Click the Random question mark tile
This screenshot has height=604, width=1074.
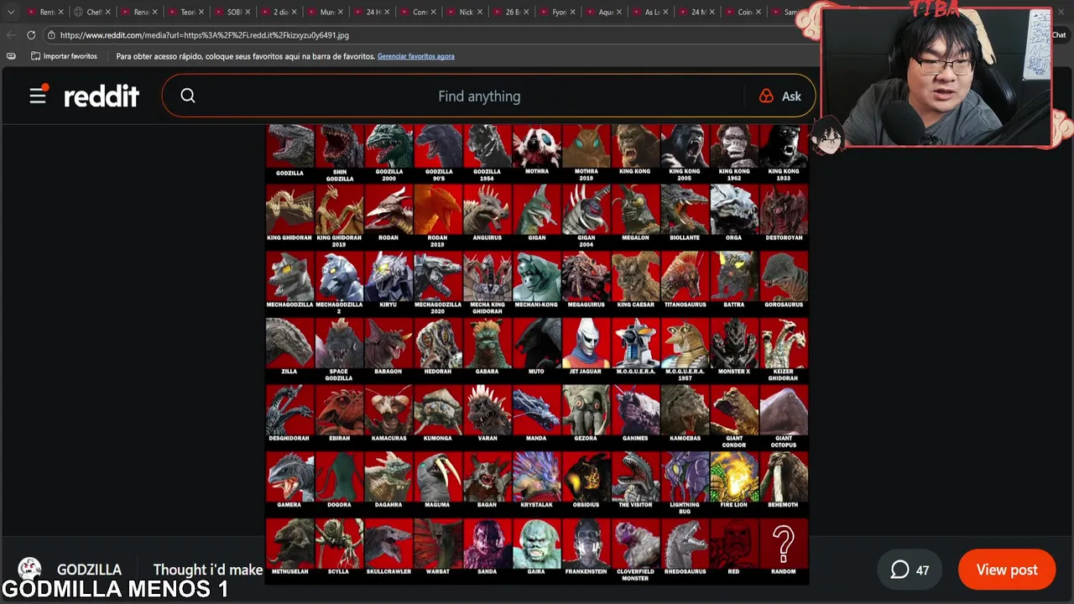coord(784,544)
